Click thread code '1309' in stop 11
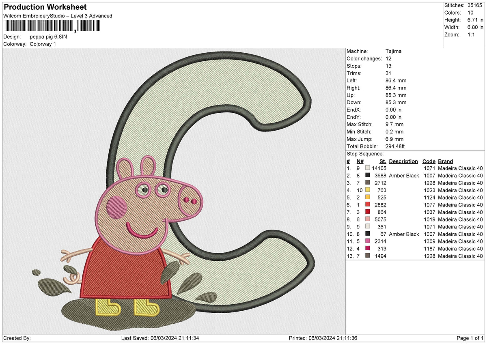The height and width of the screenshot is (344, 487). 429,241
